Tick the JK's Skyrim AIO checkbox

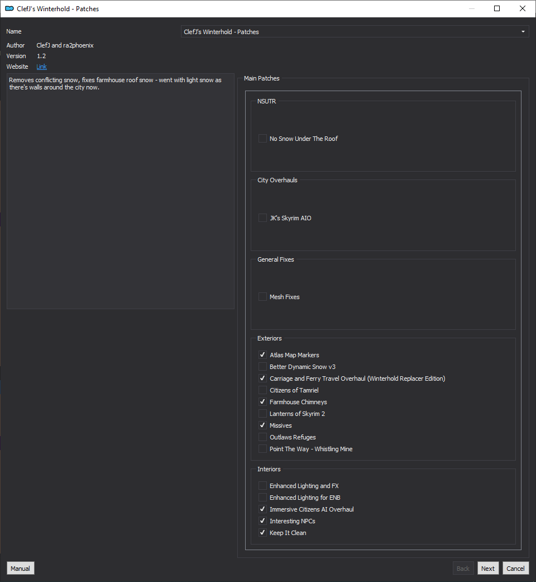click(x=262, y=218)
